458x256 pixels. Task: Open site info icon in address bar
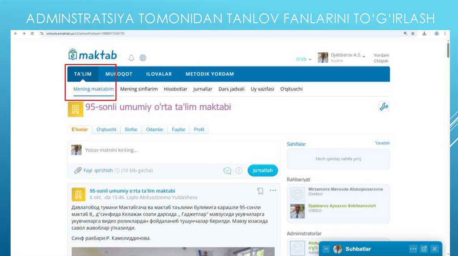(x=42, y=33)
